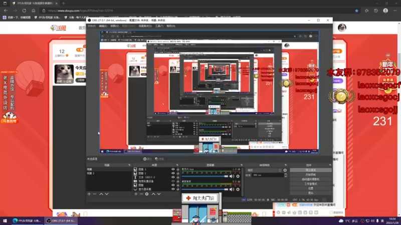401x225 pixels.
Task: Click the 开始录制 button
Action: (x=311, y=174)
